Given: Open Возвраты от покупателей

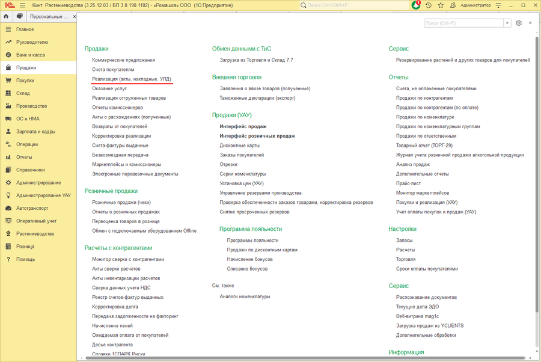Looking at the screenshot, I should [x=120, y=126].
